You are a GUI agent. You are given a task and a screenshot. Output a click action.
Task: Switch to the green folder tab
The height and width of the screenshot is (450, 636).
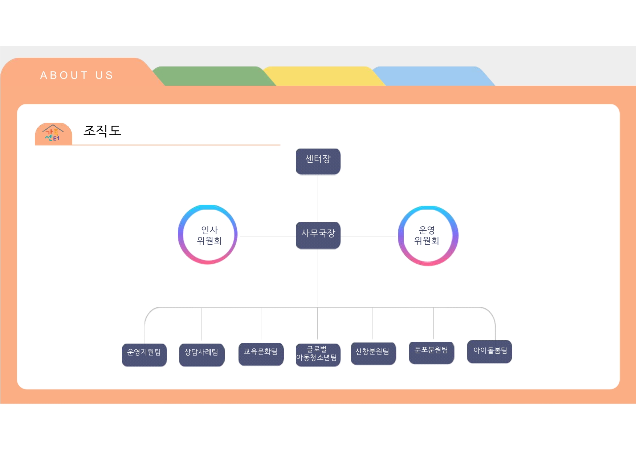tap(212, 76)
